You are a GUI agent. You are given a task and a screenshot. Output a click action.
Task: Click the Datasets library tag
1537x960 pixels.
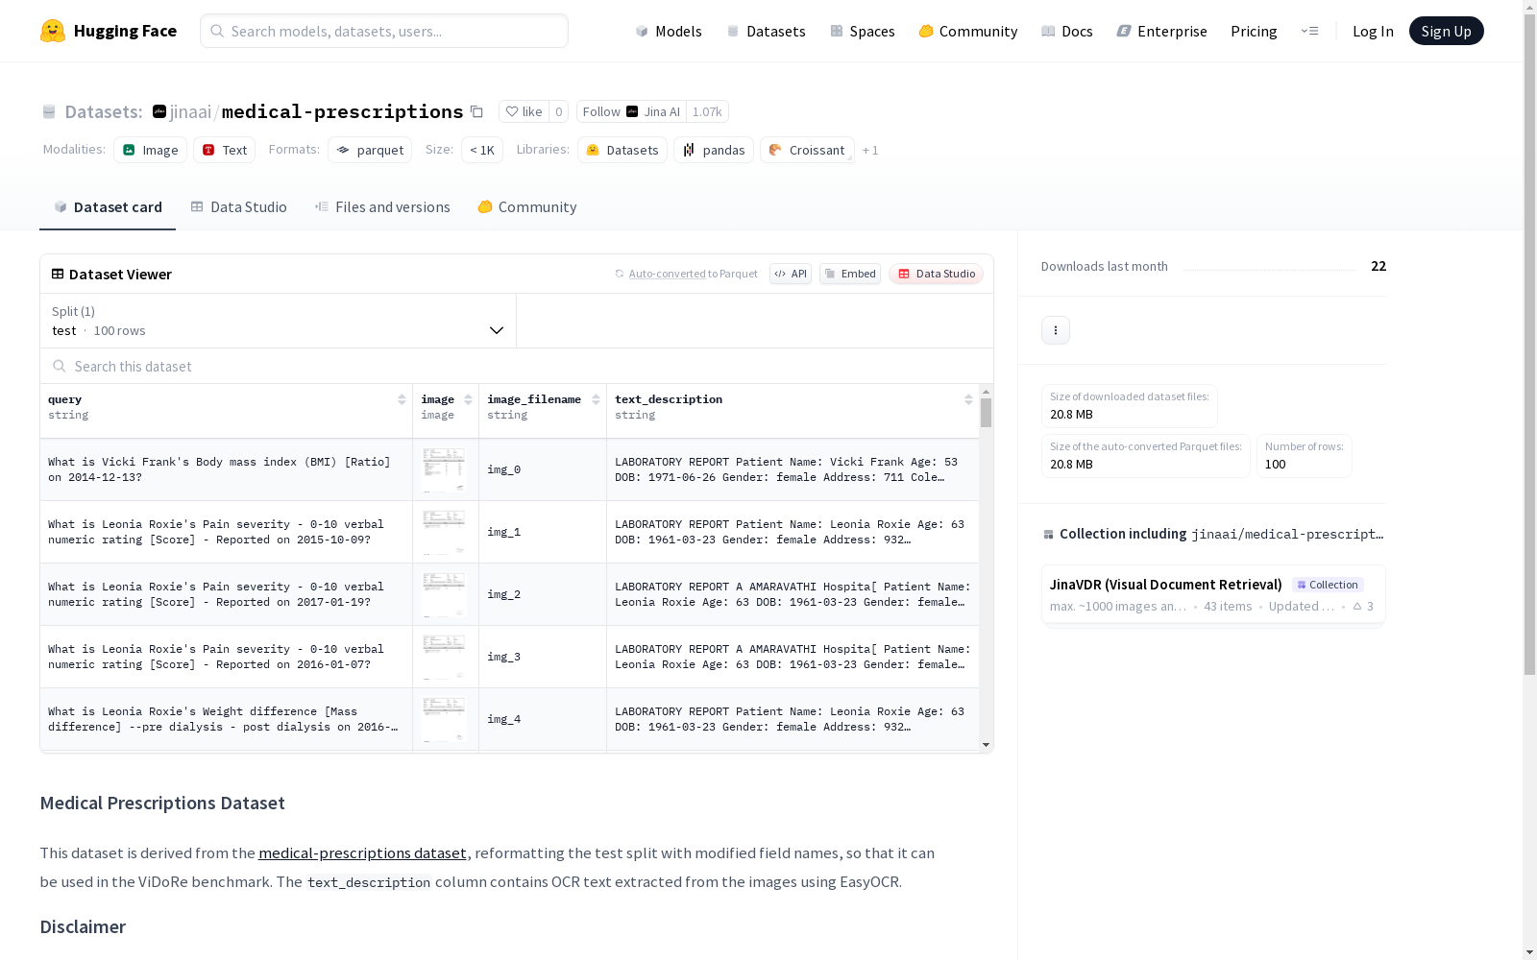[x=622, y=150]
